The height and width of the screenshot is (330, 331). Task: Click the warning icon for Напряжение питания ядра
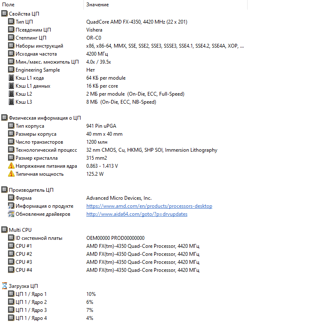(x=11, y=166)
